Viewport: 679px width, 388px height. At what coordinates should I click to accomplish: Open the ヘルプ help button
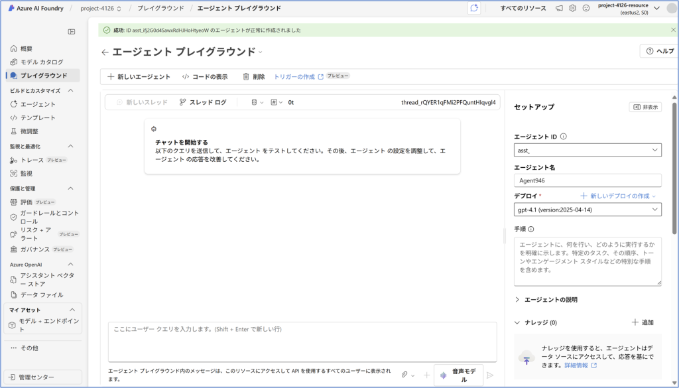(x=658, y=51)
